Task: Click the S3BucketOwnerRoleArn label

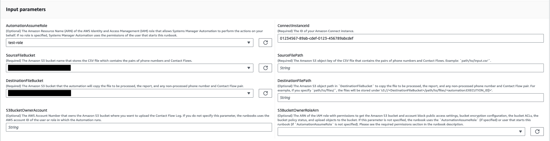Action: (298, 110)
